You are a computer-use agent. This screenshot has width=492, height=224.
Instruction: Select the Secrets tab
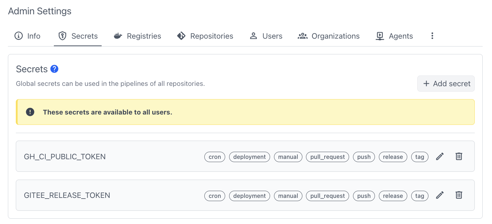click(78, 36)
